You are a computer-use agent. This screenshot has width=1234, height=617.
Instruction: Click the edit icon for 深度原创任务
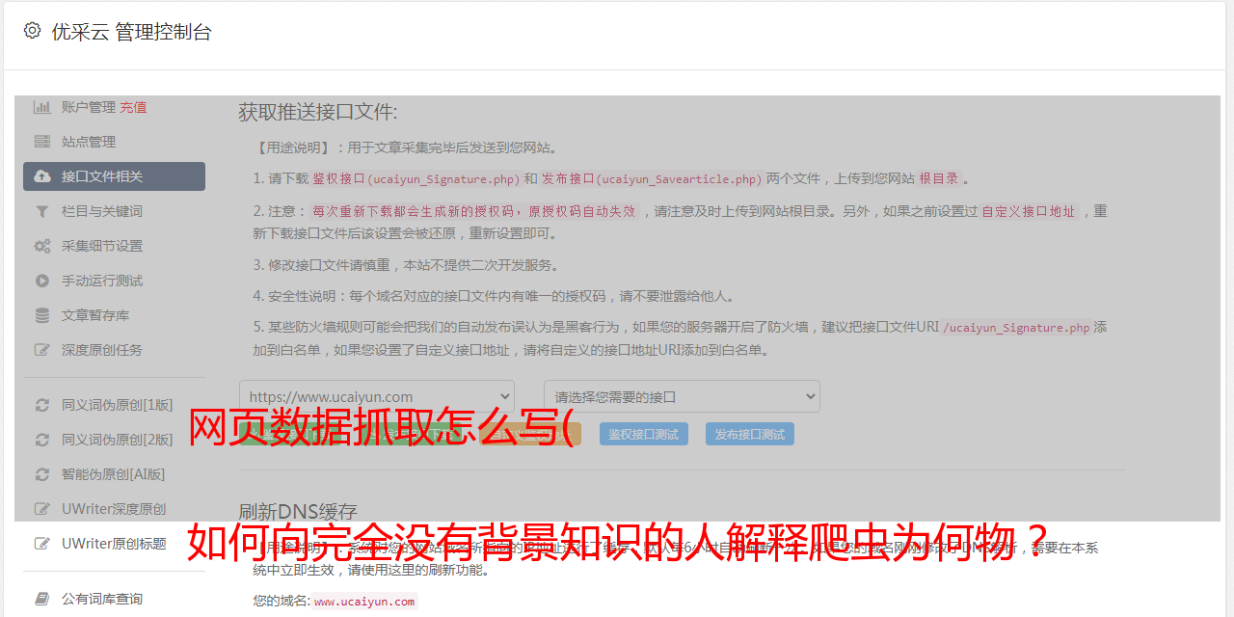42,350
